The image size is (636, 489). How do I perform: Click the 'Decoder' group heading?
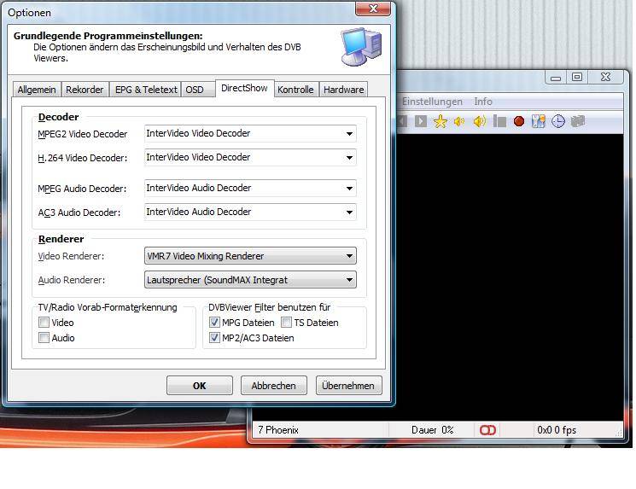(x=58, y=117)
